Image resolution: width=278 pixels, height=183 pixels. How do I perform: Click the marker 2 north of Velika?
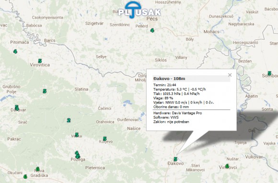[x=69, y=120]
